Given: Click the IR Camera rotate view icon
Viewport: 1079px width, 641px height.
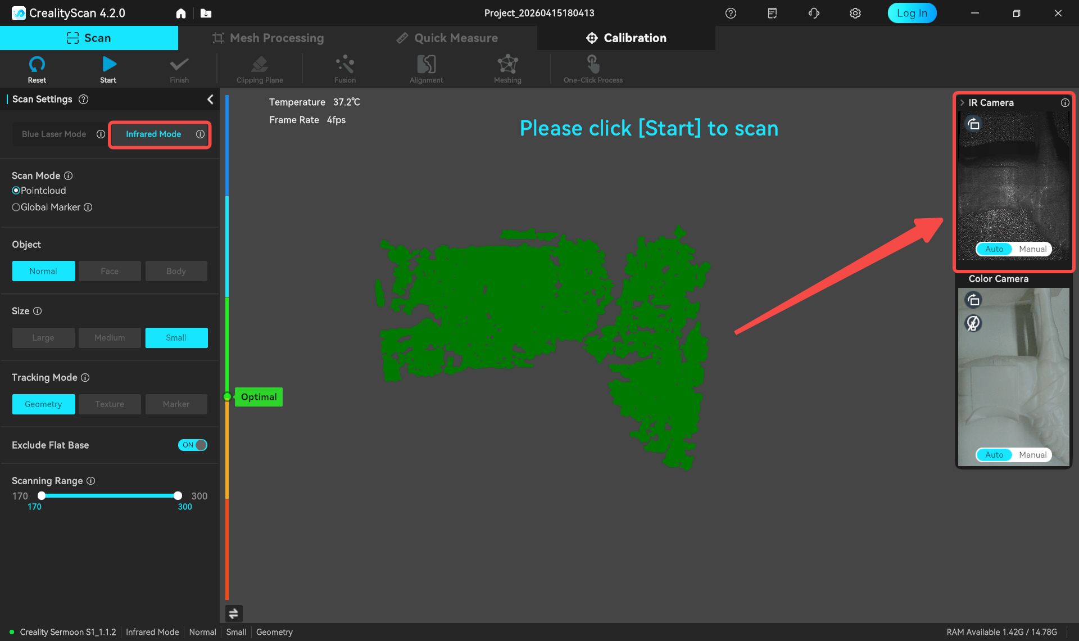Looking at the screenshot, I should (x=973, y=124).
